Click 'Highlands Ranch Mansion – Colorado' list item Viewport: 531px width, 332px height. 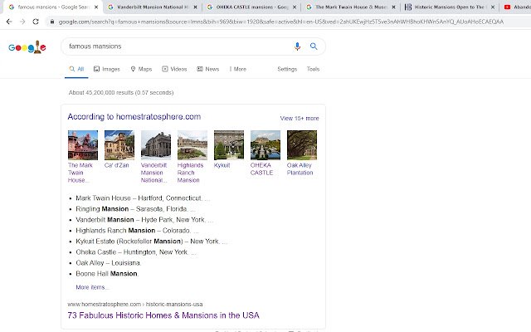click(x=137, y=231)
